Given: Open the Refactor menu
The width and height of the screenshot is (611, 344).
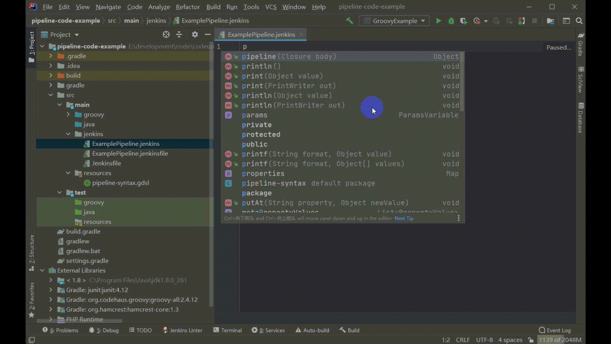Looking at the screenshot, I should click(x=188, y=7).
